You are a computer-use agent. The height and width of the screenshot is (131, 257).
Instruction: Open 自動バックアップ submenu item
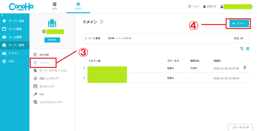46,79
